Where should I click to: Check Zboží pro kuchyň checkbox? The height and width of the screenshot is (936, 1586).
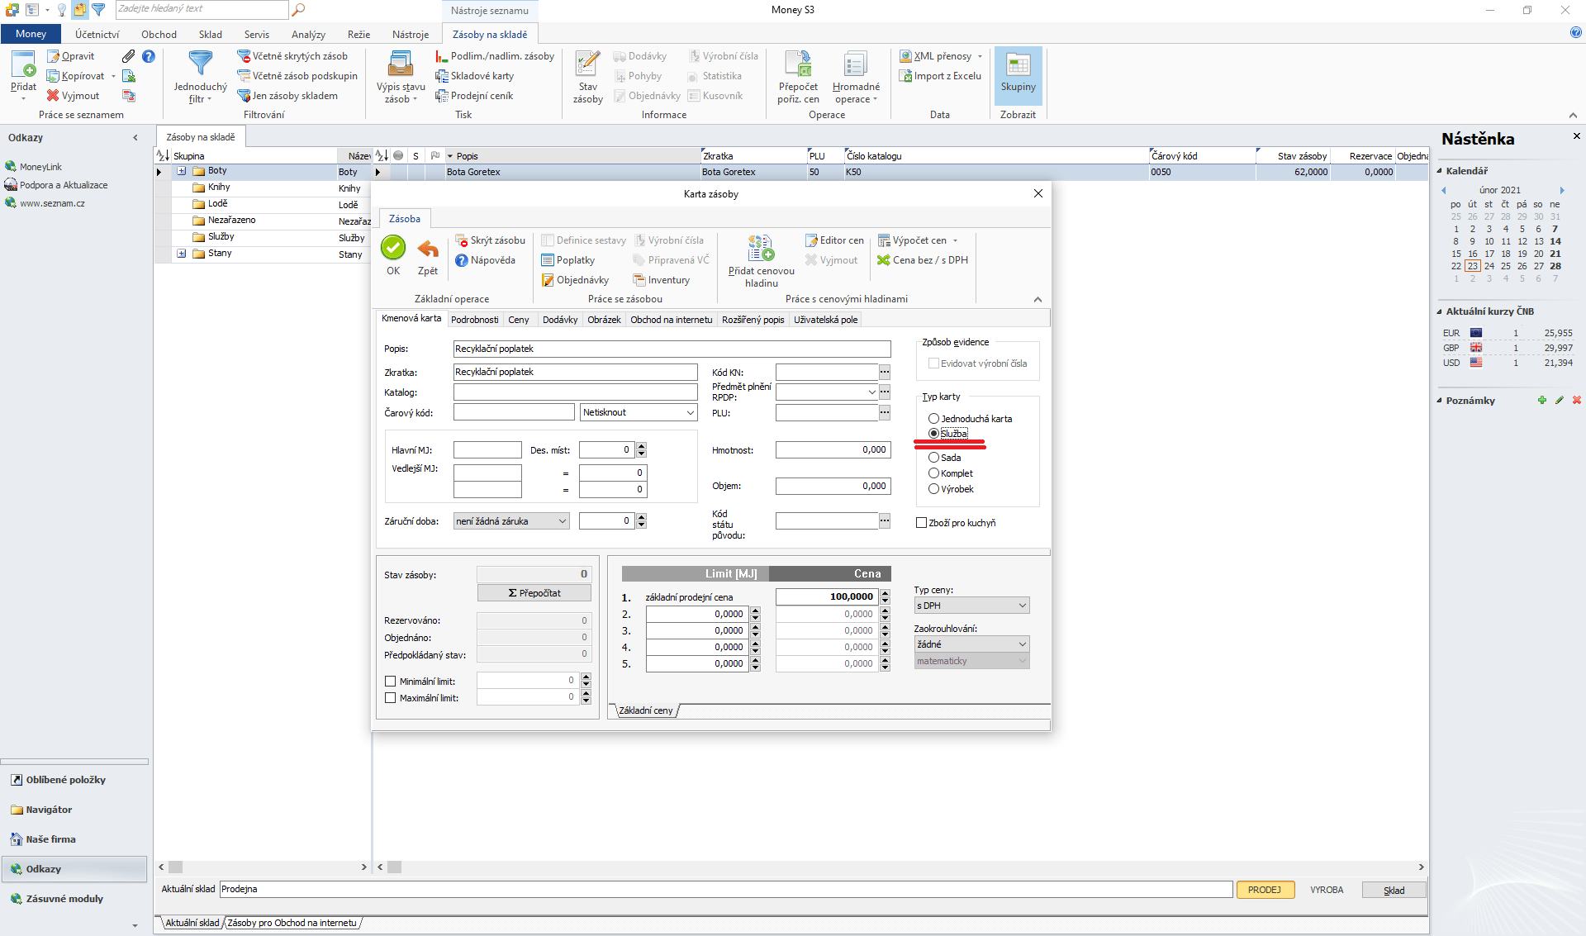(x=921, y=523)
